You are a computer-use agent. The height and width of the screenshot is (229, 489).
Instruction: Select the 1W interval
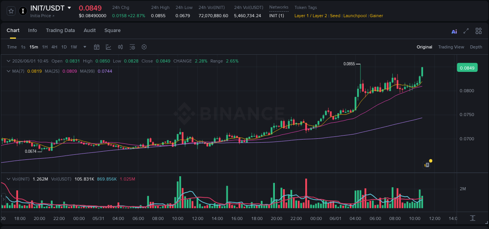click(74, 47)
